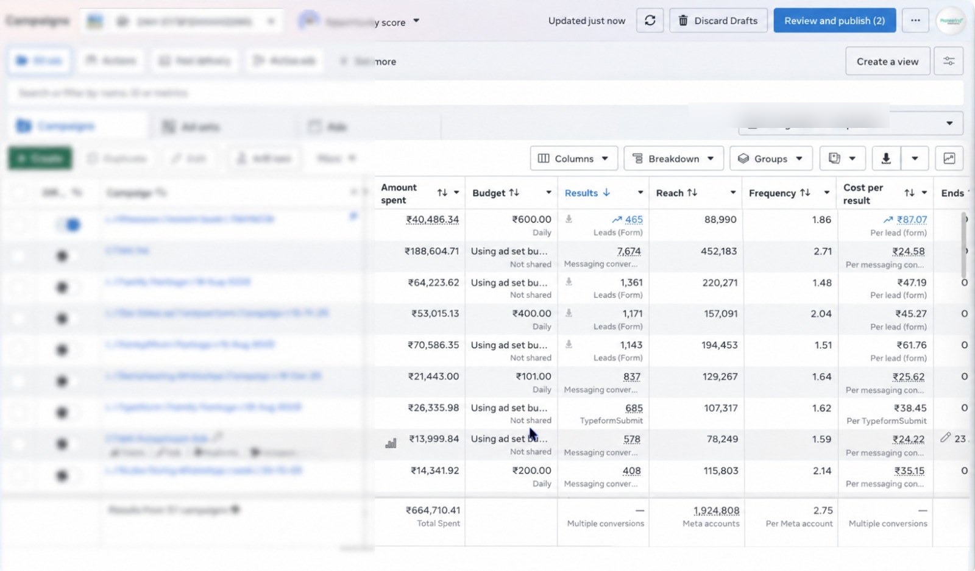Open the account avatar at top right
Viewport: 975px width, 571px height.
point(951,21)
